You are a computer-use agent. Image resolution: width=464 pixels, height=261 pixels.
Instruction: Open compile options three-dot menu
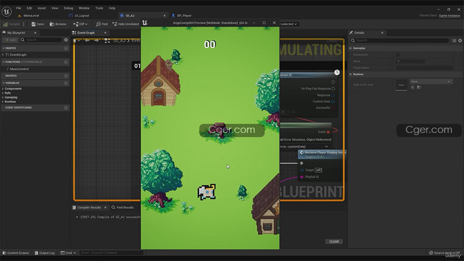click(24, 24)
